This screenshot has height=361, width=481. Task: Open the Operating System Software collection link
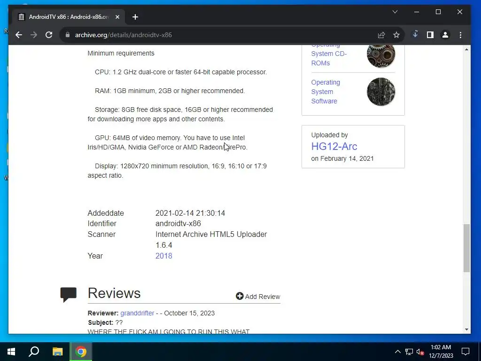[x=326, y=92]
